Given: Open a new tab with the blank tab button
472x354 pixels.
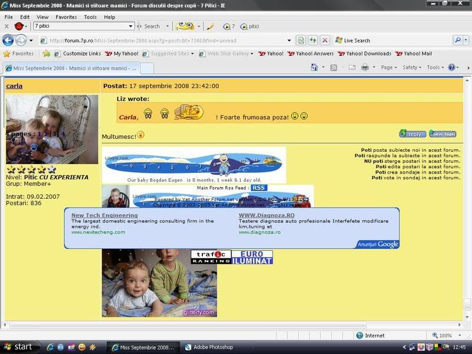Looking at the screenshot, I should pos(147,68).
